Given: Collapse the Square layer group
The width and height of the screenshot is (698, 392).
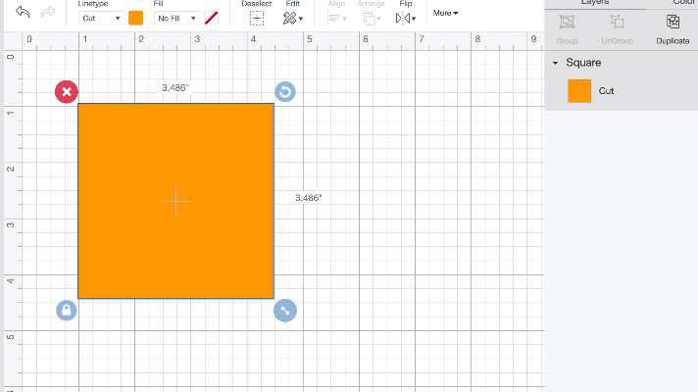Looking at the screenshot, I should (x=556, y=63).
